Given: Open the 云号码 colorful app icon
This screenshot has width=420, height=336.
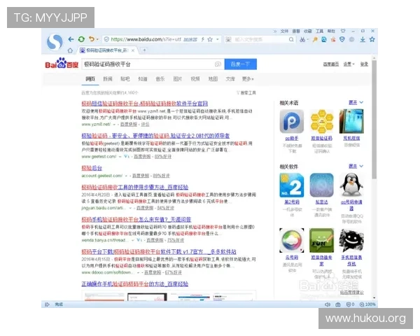Looking at the screenshot, I should 290,240.
